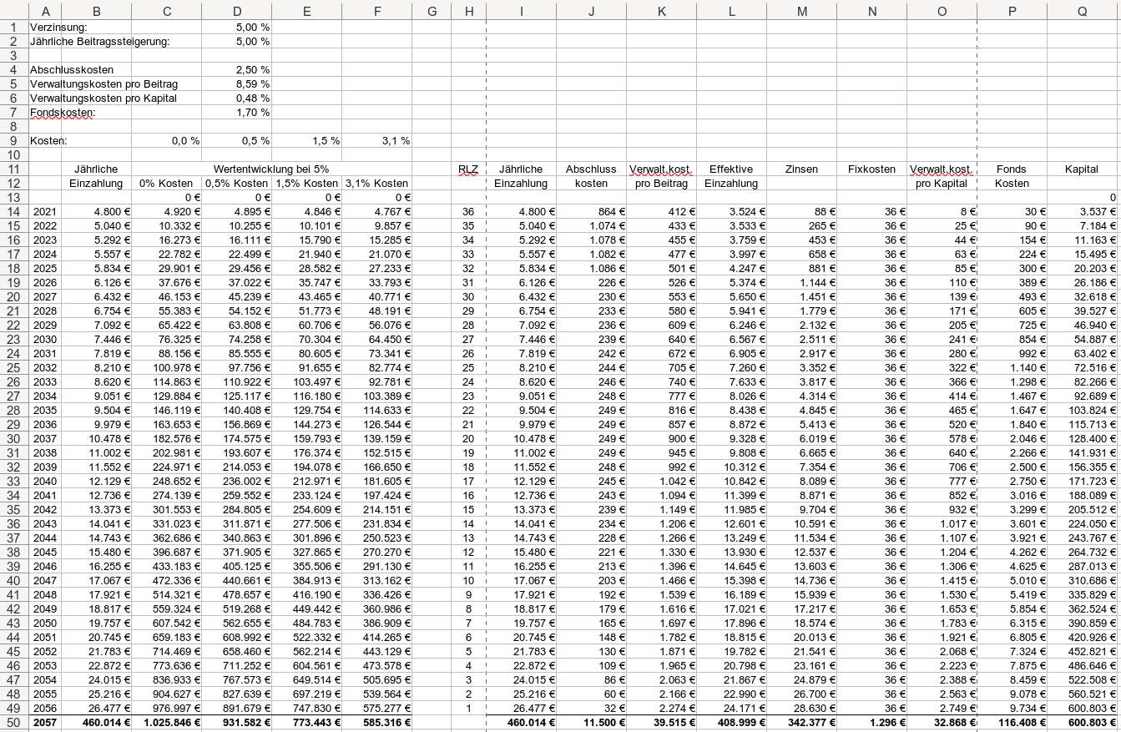Click the 864 € Abschlusskosten cell

pos(591,211)
